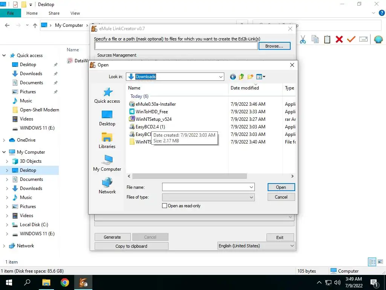
Task: Click the Open button in dialog
Action: point(281,187)
